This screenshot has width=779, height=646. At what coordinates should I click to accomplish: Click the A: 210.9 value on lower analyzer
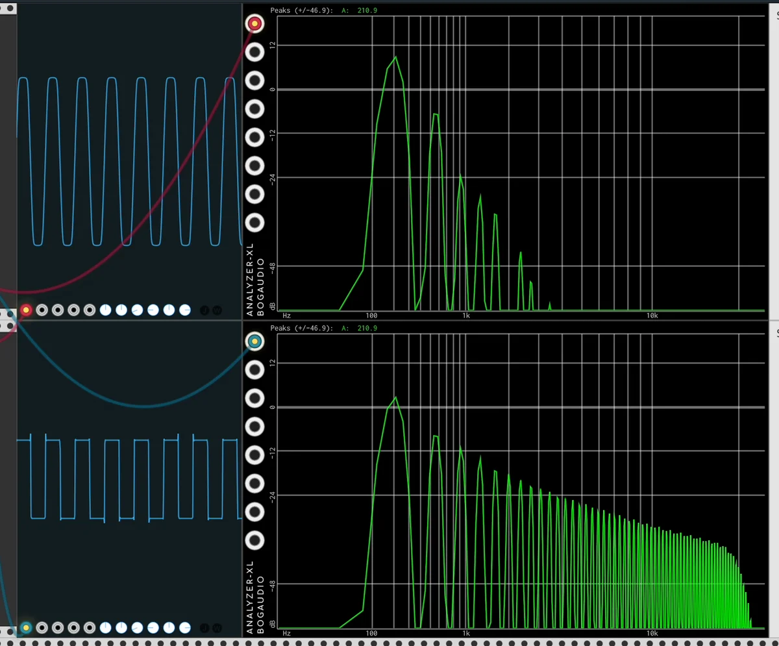tap(360, 328)
